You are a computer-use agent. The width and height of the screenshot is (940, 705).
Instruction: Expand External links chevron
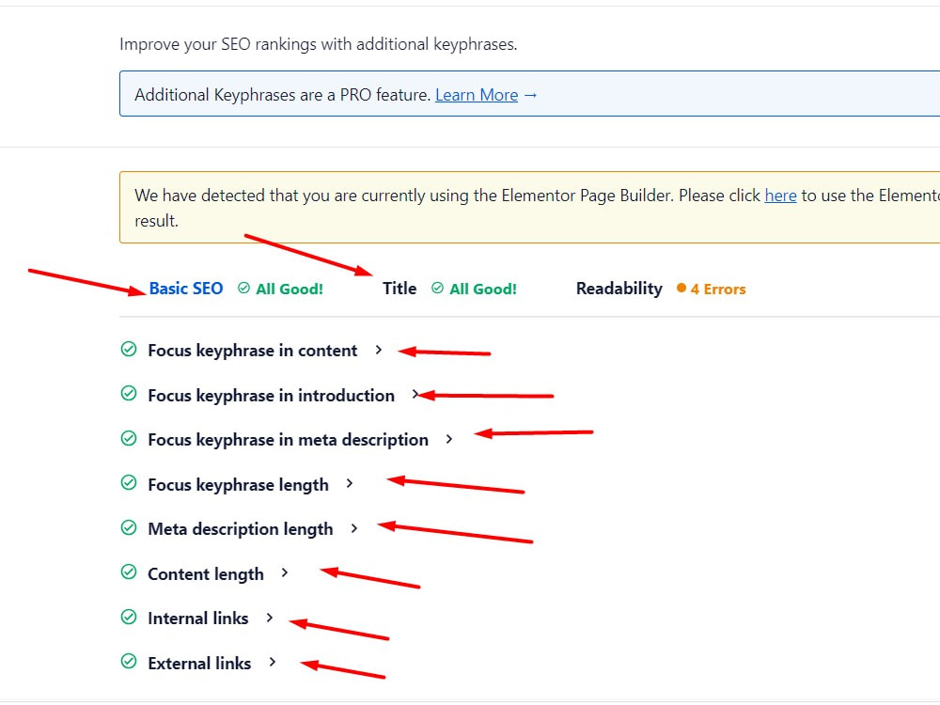(x=273, y=663)
